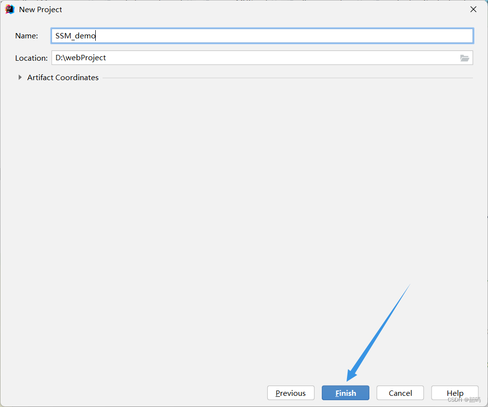Cancel the New Project dialog
The width and height of the screenshot is (488, 407).
point(400,393)
